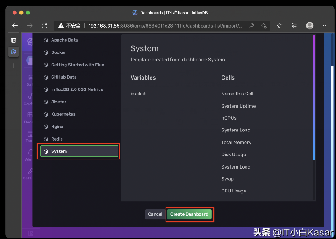Click the System template title heading
336x239 pixels.
pos(144,48)
